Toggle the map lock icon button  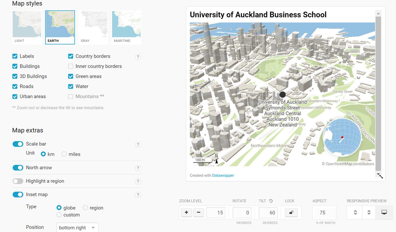291,213
